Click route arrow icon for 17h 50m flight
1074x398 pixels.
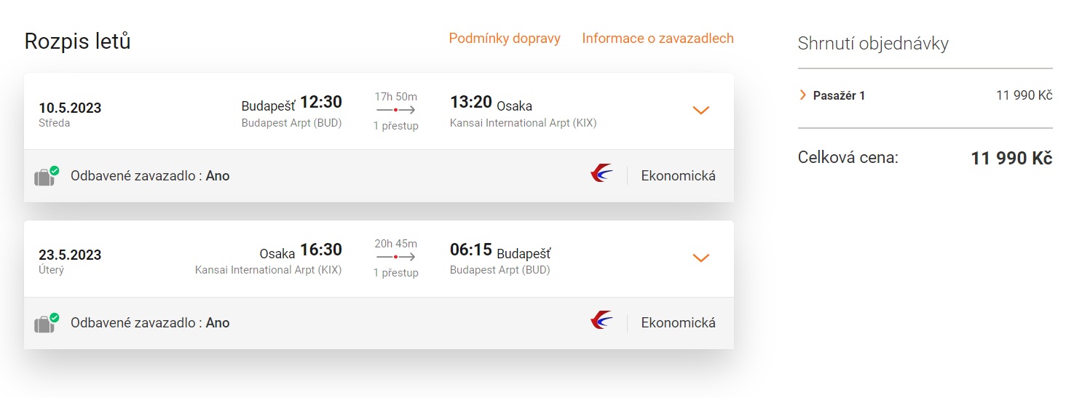(x=395, y=111)
